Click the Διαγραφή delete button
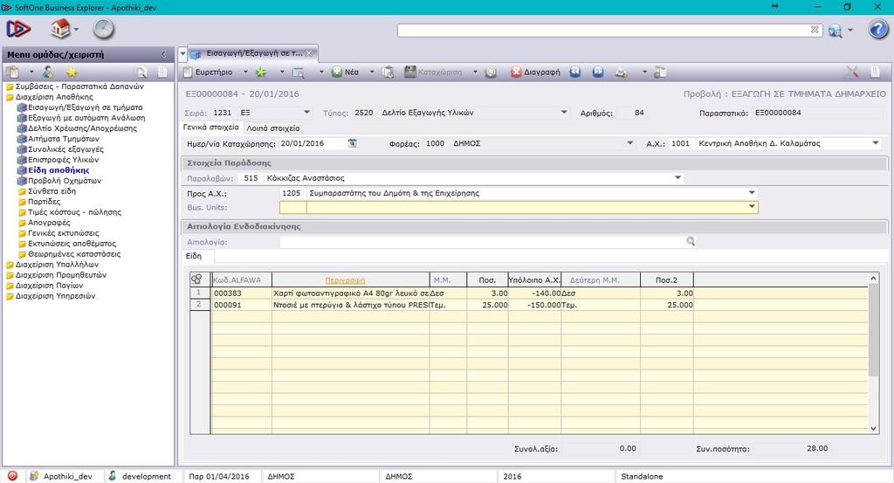Screen dimensions: 894x483 click(535, 72)
